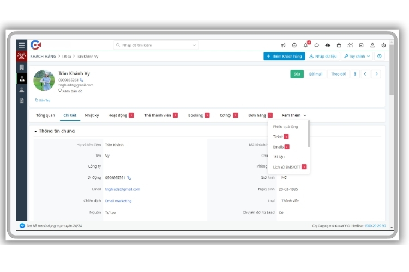
Task: Click the chat bubble icon
Action: coord(316,45)
